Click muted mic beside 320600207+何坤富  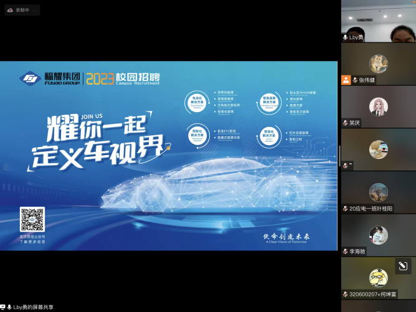pyautogui.click(x=346, y=294)
